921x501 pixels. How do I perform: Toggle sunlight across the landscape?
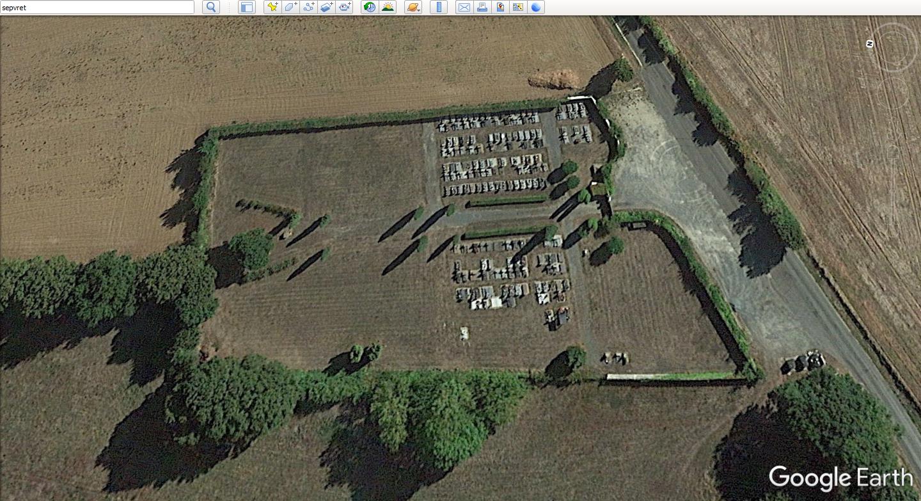click(388, 7)
